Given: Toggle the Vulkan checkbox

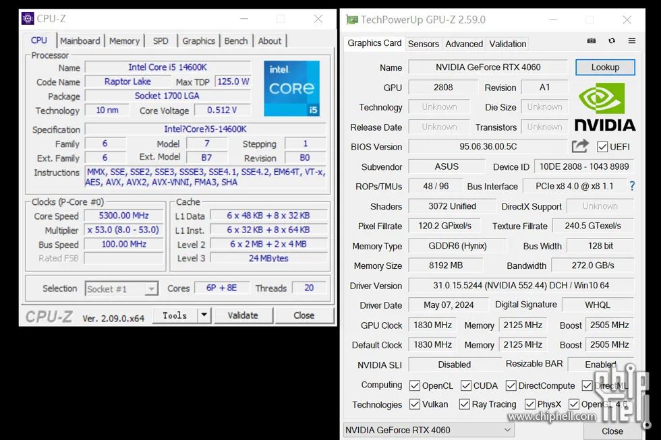Looking at the screenshot, I should point(415,404).
